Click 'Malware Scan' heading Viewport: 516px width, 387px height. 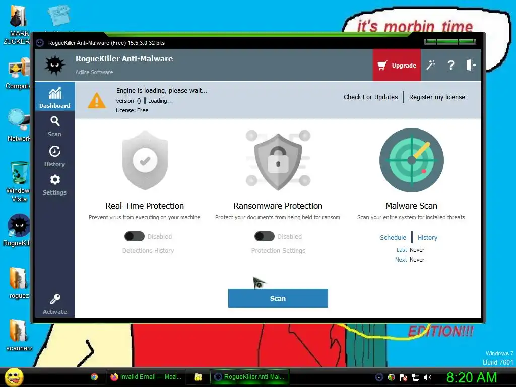[x=411, y=206]
